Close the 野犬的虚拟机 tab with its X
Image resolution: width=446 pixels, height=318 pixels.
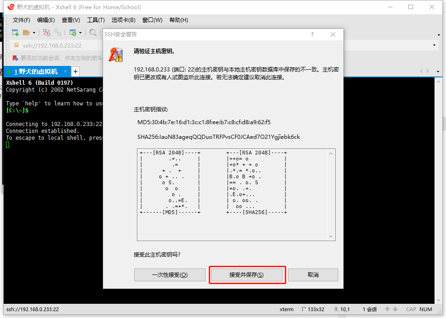65,71
